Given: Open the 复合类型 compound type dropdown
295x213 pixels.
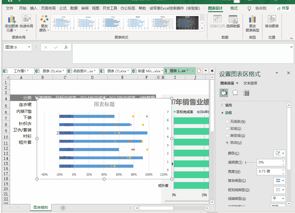Looking at the screenshot, I should pyautogui.click(x=280, y=181).
